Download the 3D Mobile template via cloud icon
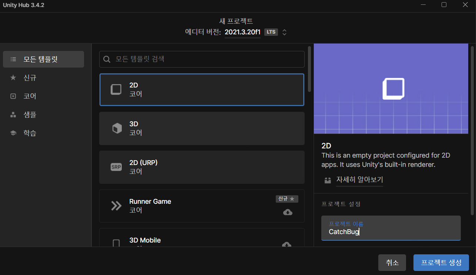476x275 pixels. click(x=286, y=245)
